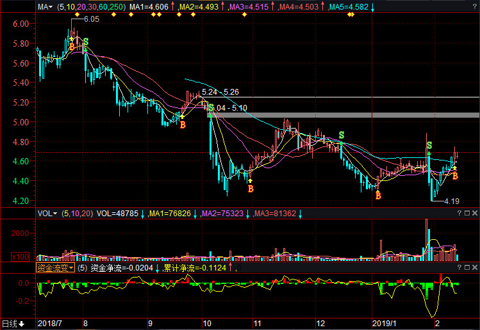The height and width of the screenshot is (330, 480).
Task: Maximize the 资金流变 panel
Action: click(467, 267)
